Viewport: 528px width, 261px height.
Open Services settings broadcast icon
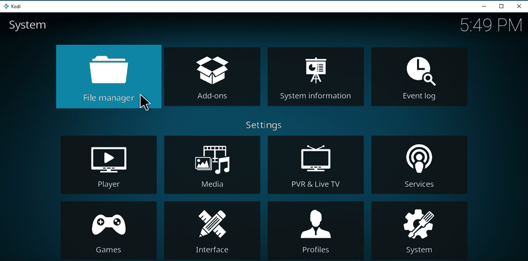(419, 158)
